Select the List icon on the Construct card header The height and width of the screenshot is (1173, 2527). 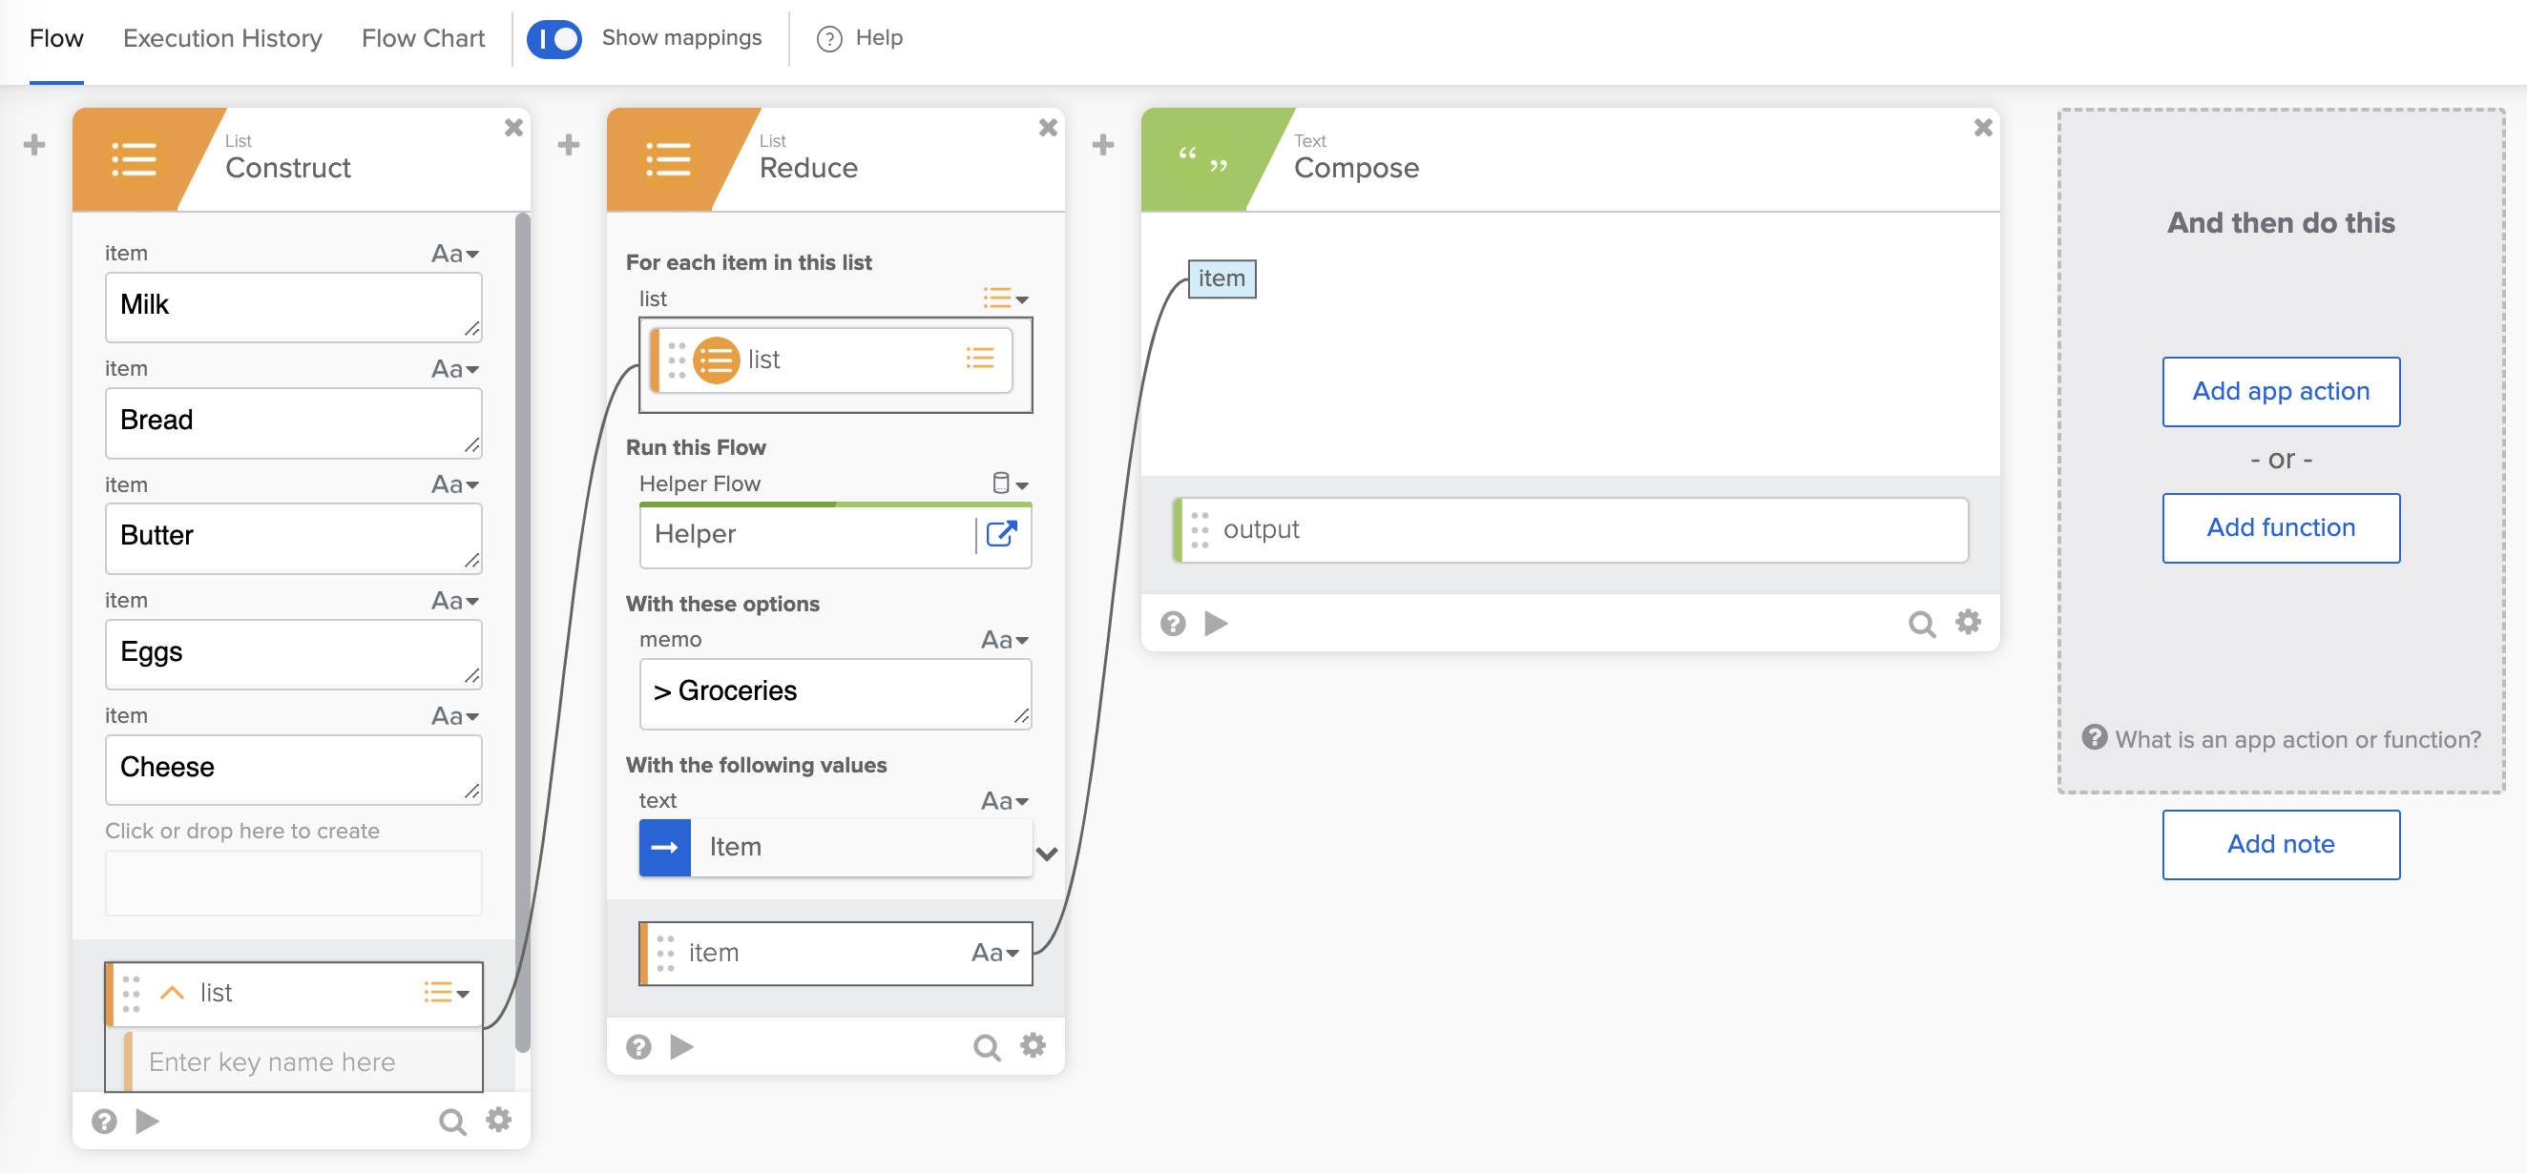pyautogui.click(x=135, y=159)
